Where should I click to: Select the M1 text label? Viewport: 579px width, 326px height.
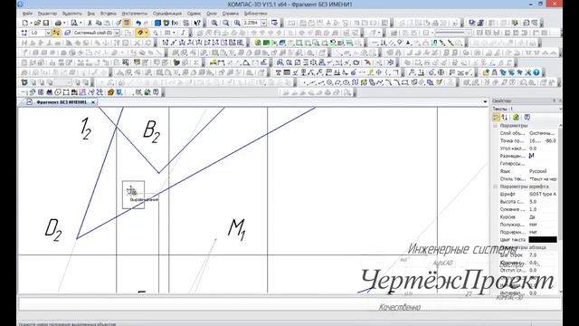pos(237,229)
